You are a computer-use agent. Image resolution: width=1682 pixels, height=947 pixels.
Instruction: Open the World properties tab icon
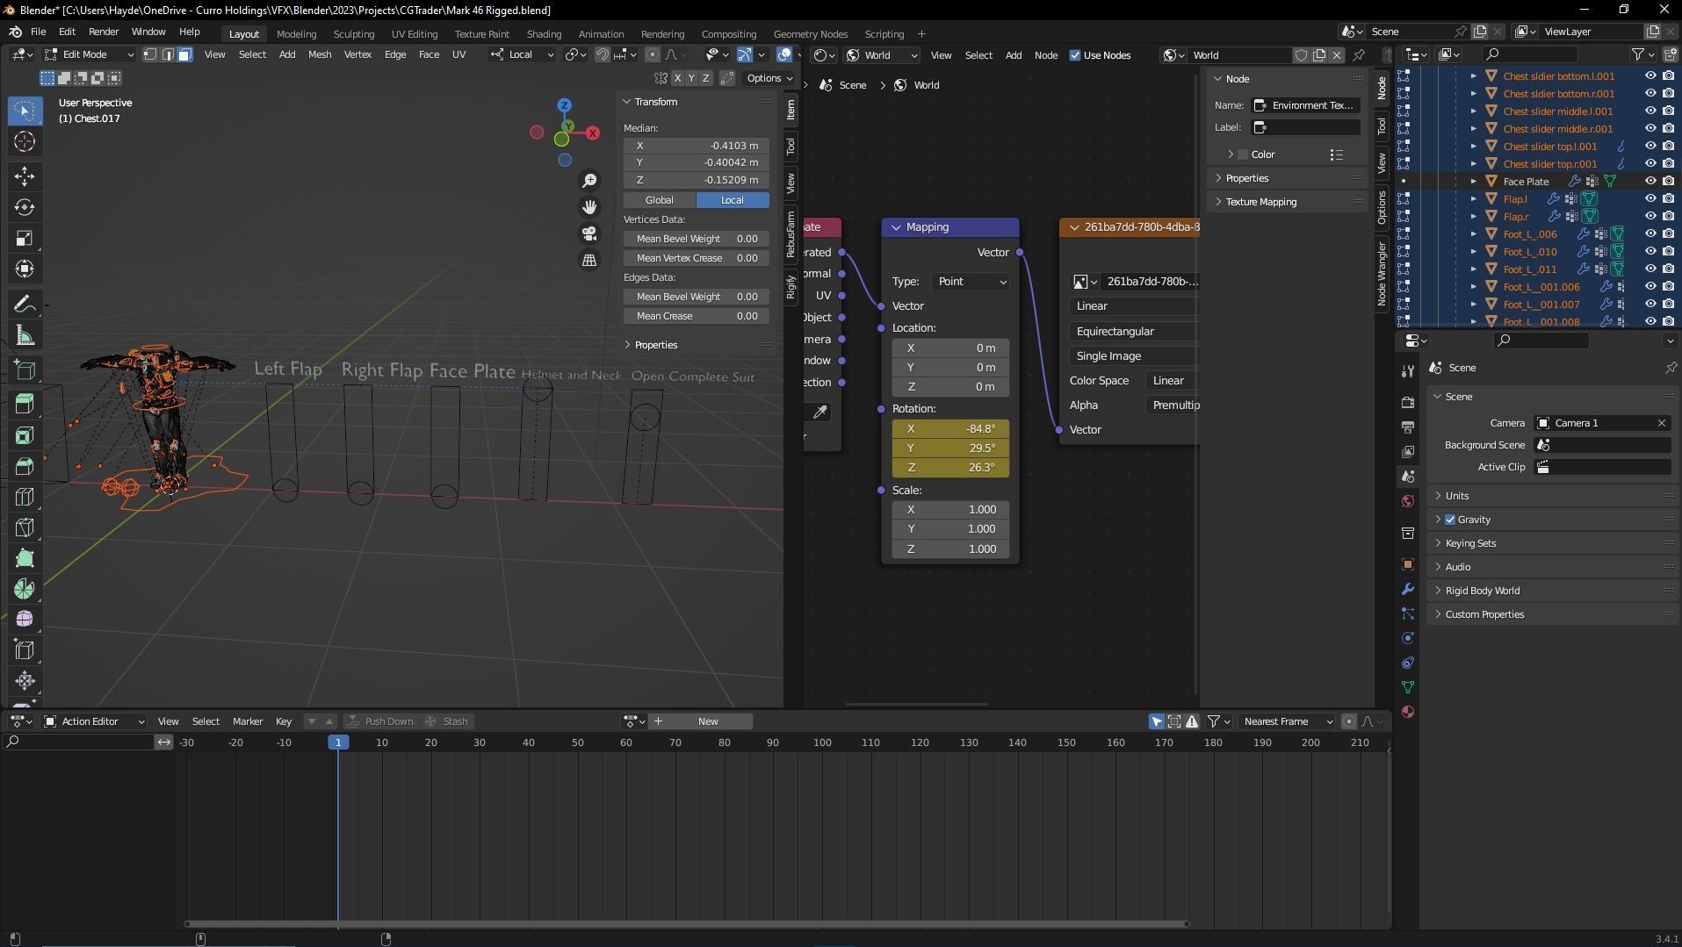1408,501
